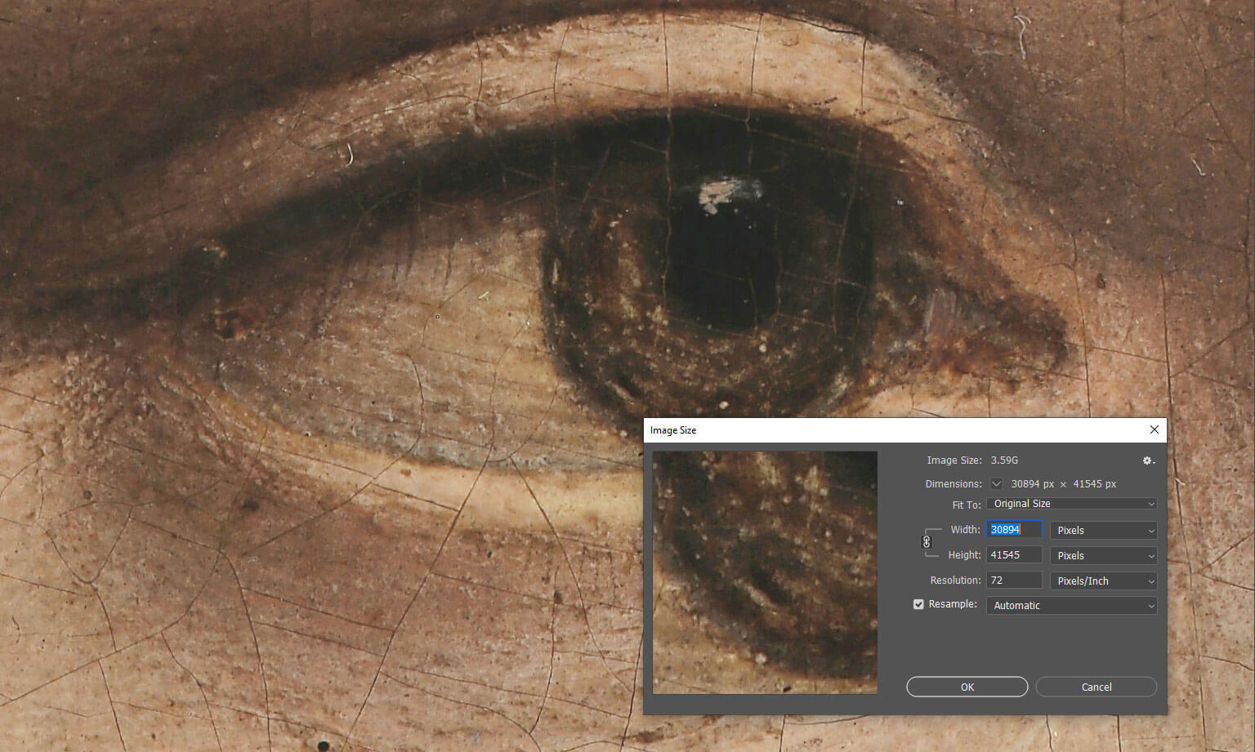Close the Image Size dialog window
Screen dimensions: 1255x752
[x=1154, y=429]
